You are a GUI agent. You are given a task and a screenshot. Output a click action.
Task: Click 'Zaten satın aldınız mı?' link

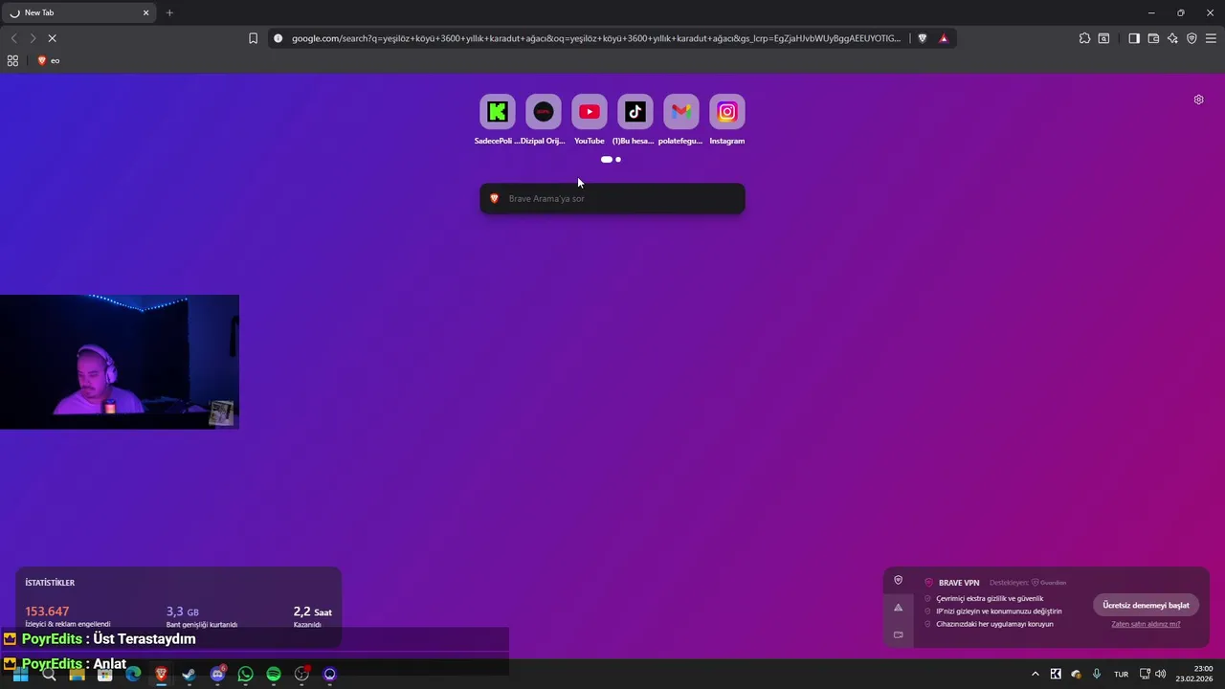pyautogui.click(x=1146, y=624)
